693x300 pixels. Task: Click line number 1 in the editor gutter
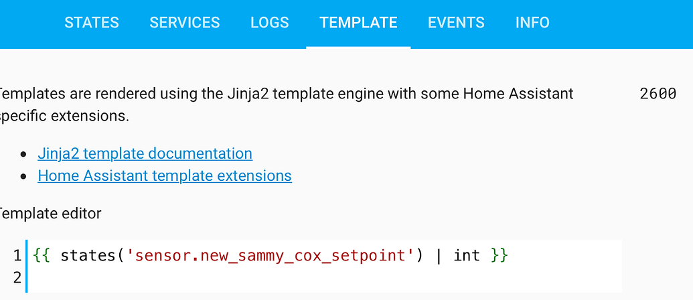pos(17,256)
